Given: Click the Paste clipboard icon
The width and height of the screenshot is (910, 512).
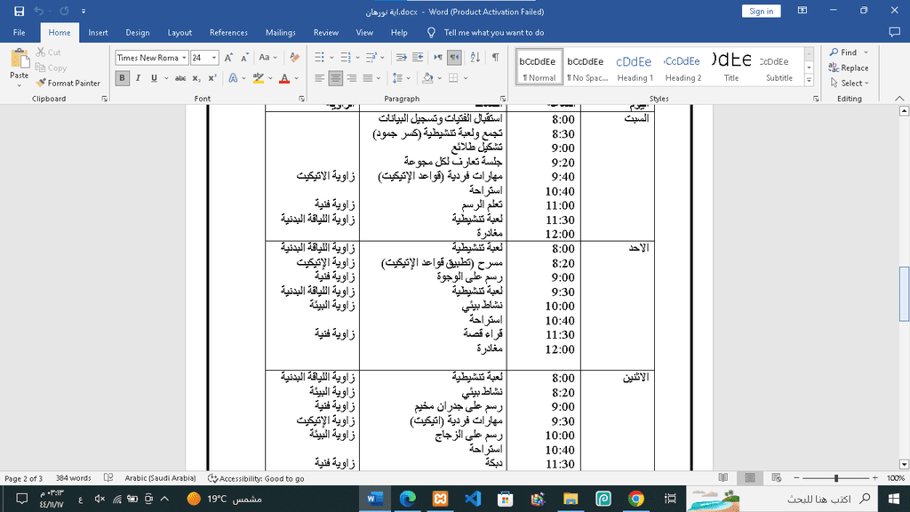Looking at the screenshot, I should coord(20,59).
